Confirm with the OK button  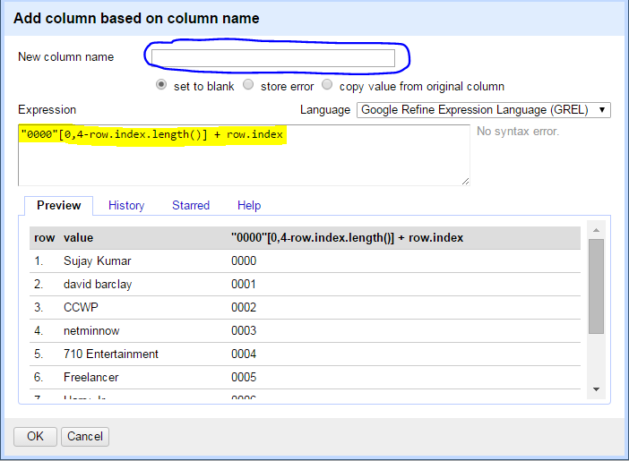[35, 436]
